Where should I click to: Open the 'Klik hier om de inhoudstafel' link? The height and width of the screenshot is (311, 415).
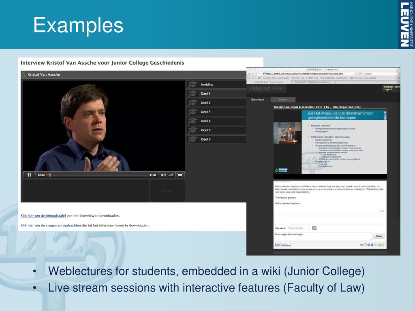(43, 216)
